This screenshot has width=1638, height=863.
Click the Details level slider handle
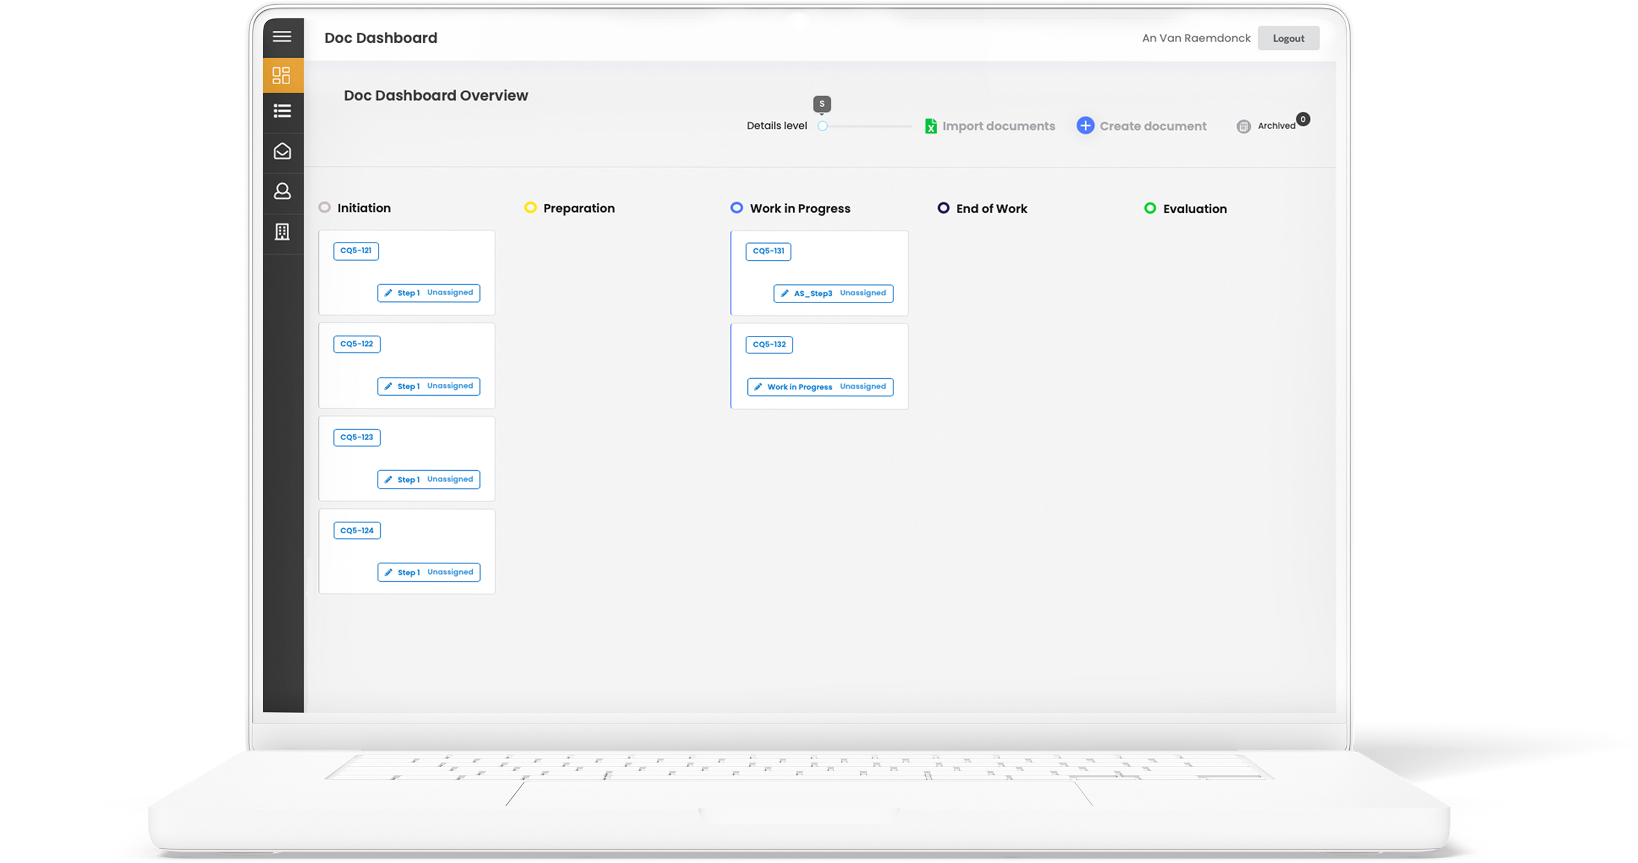click(x=822, y=126)
